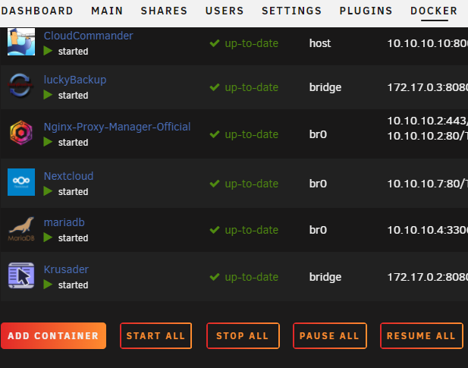Open the luckyBackup container icon
Image resolution: width=468 pixels, height=368 pixels.
20,86
